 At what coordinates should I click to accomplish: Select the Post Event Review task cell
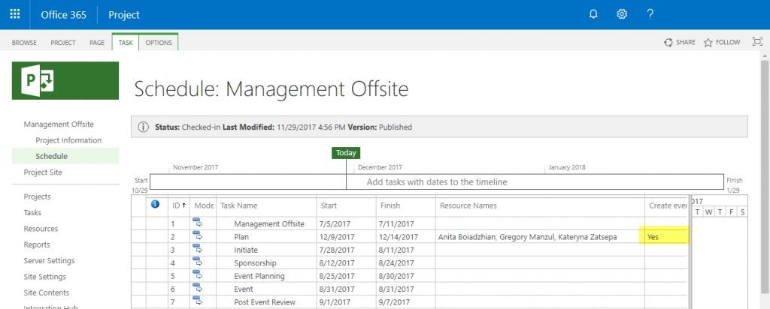[267, 301]
